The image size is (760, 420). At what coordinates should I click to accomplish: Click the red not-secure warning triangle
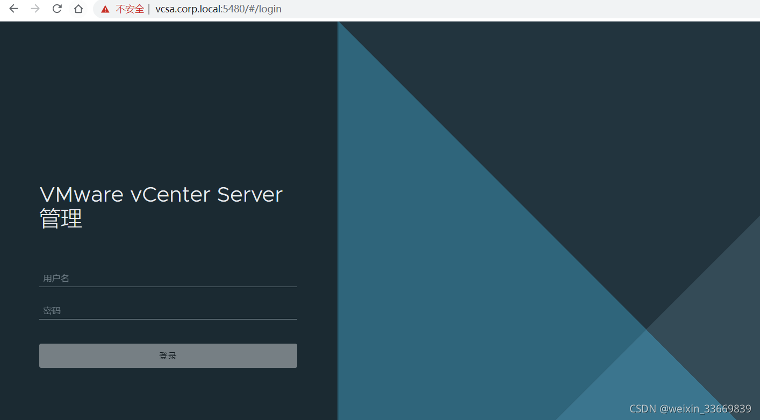105,9
